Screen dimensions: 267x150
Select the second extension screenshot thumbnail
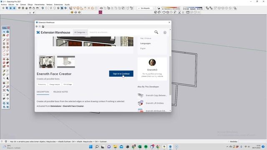[x=66, y=62]
